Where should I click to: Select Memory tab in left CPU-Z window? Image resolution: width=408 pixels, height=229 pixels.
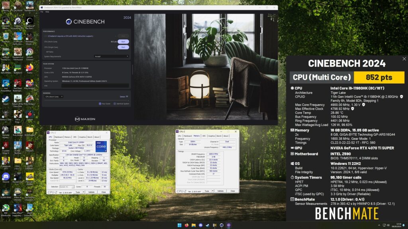click(x=68, y=137)
